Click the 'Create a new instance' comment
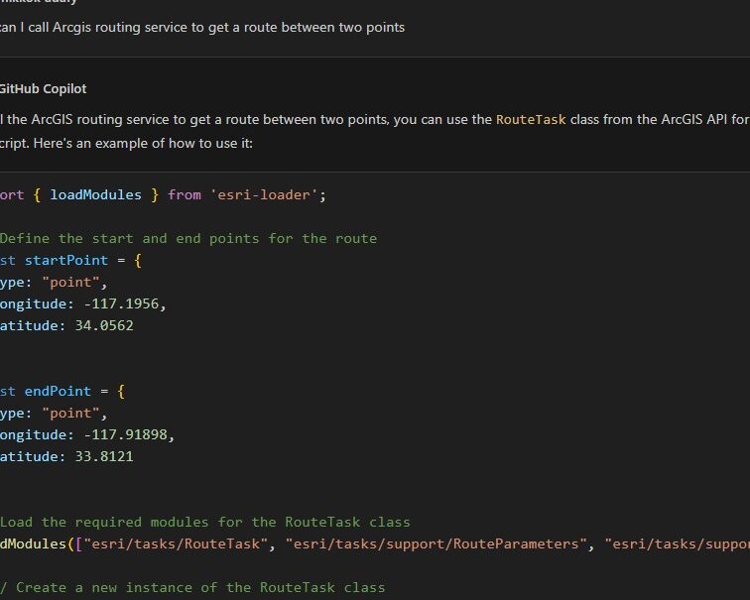This screenshot has width=750, height=600. point(192,587)
